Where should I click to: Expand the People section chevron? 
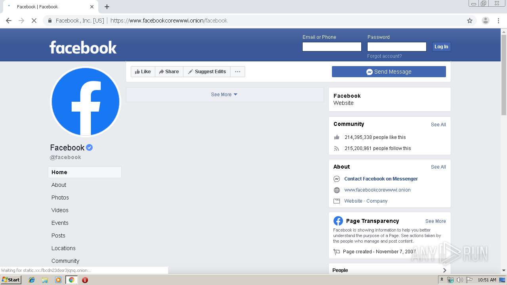444,270
